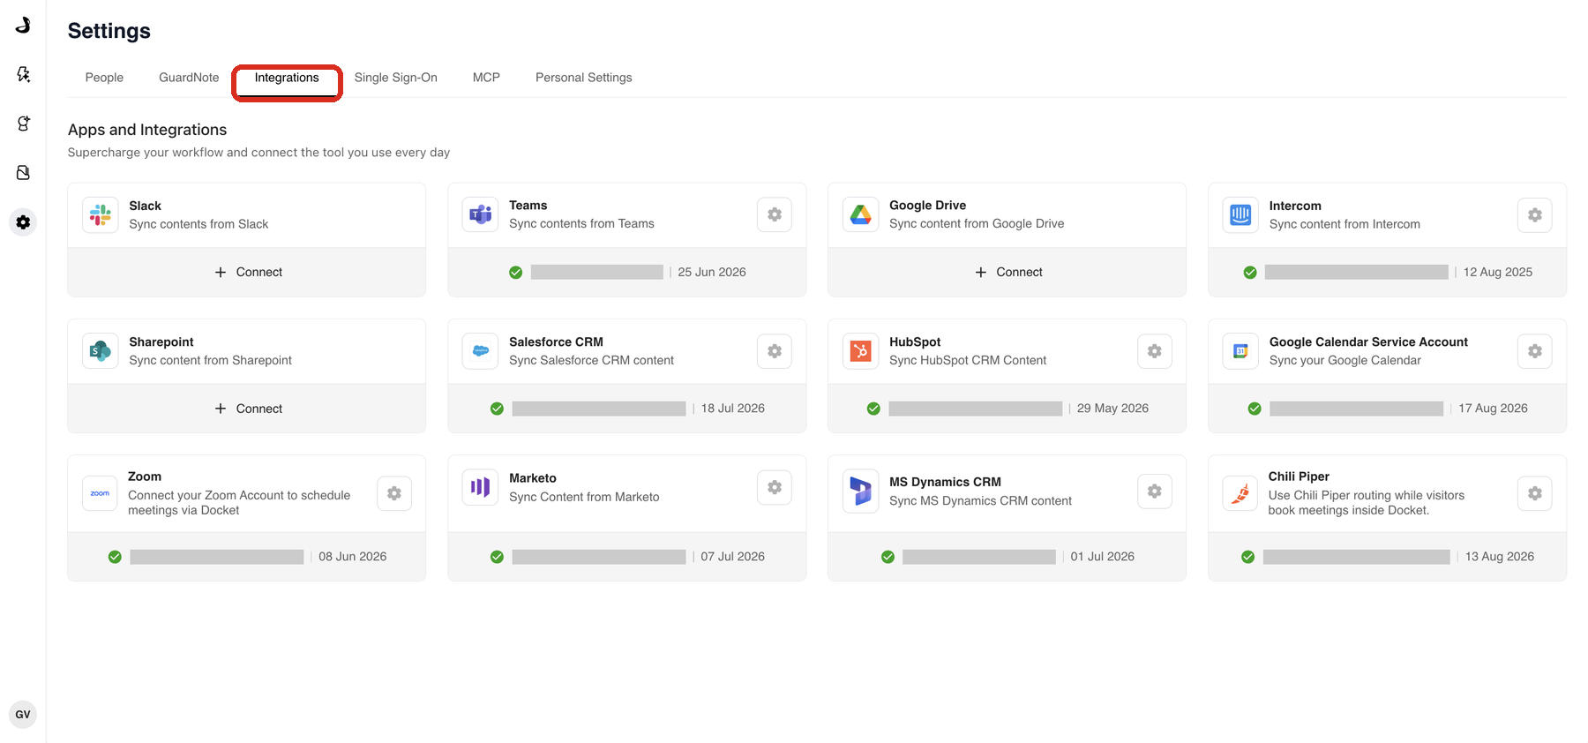The height and width of the screenshot is (743, 1588).
Task: Open Intercom integration settings gear
Action: 1535,215
